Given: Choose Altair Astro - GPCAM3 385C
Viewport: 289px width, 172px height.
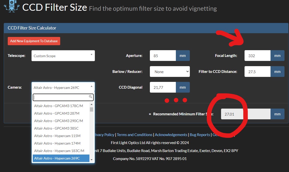Looking at the screenshot, I should click(56, 128).
